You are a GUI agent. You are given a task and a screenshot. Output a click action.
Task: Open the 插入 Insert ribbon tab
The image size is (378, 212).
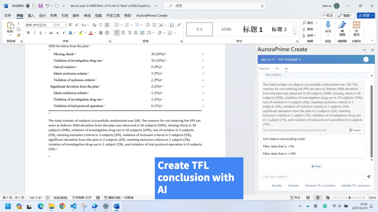click(x=31, y=15)
